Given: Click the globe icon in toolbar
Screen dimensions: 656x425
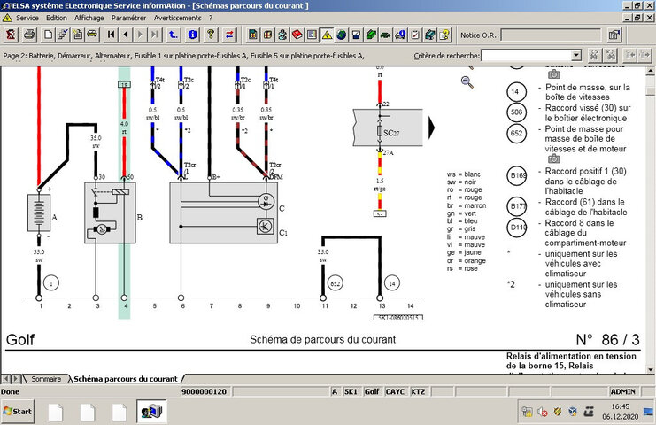Looking at the screenshot, I should (x=342, y=35).
